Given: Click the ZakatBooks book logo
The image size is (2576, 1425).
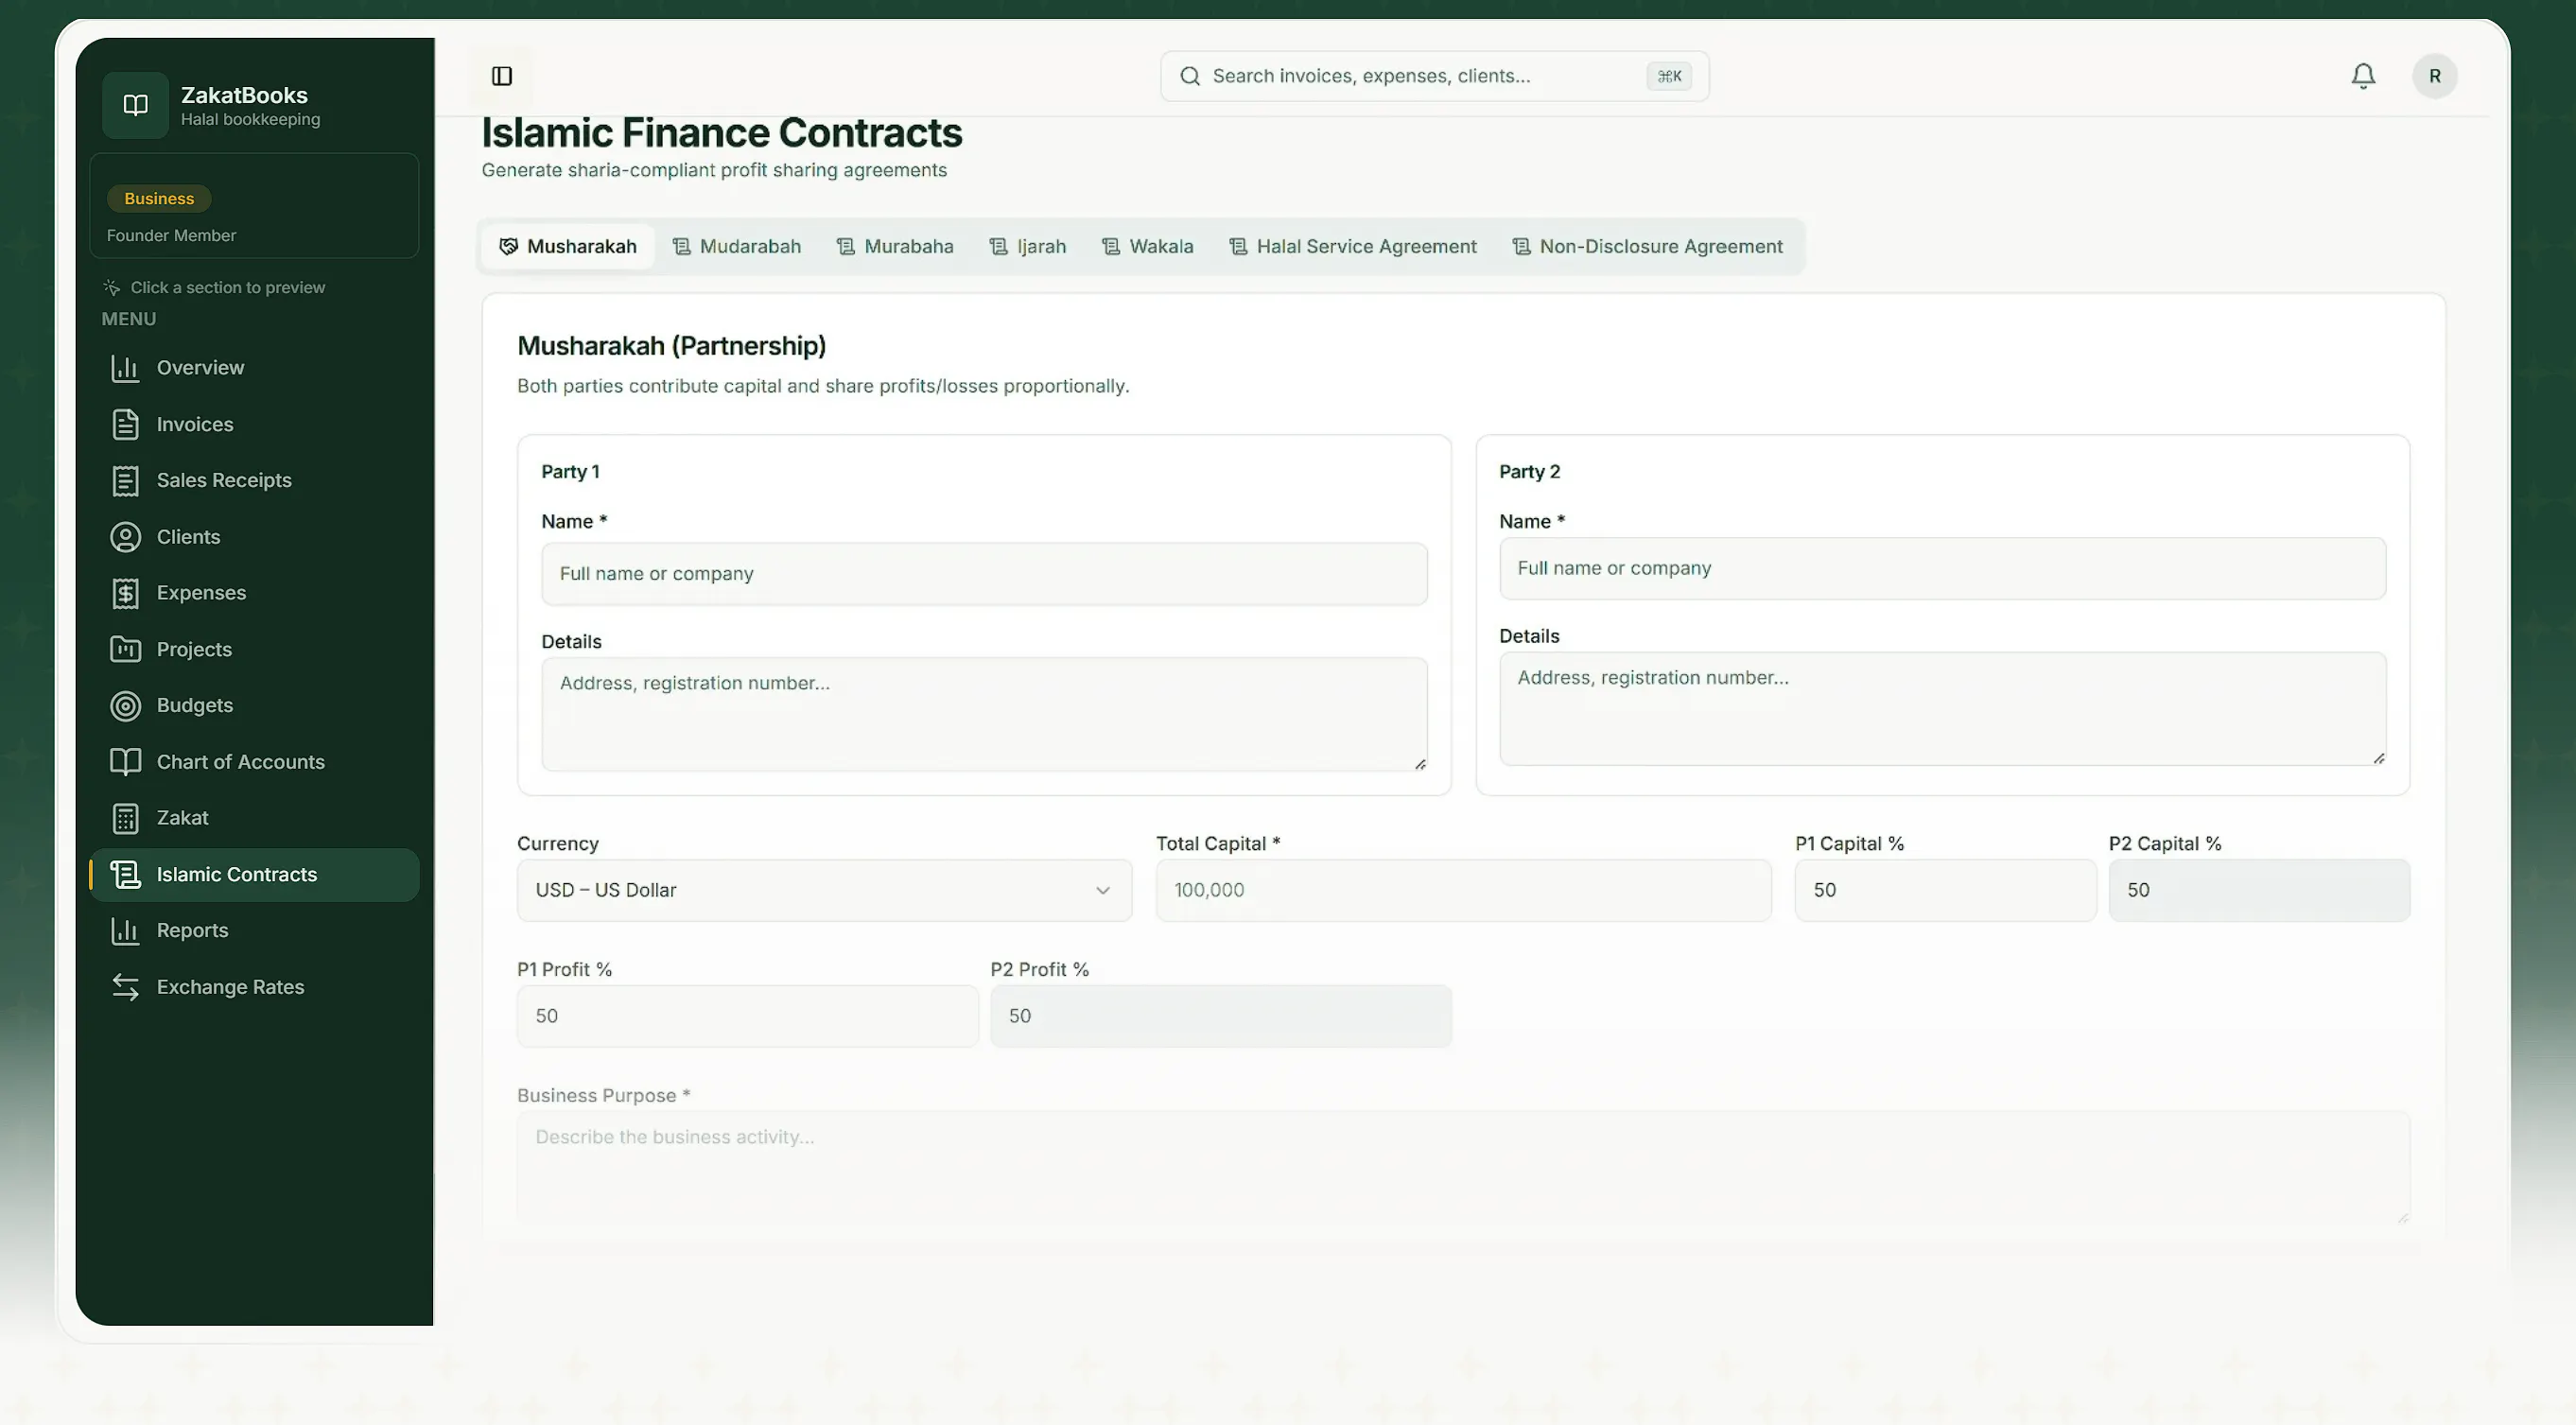Looking at the screenshot, I should click(135, 105).
